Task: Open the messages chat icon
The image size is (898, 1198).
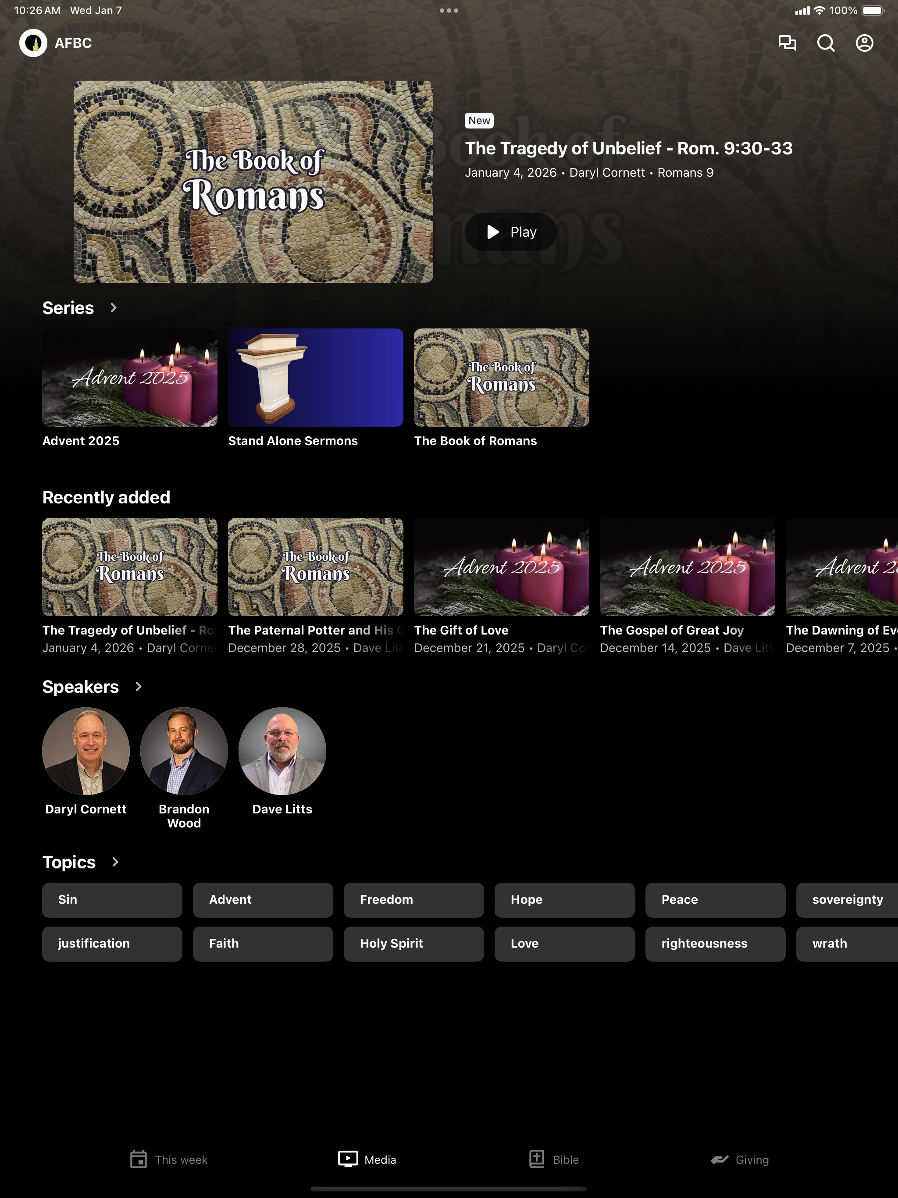Action: click(787, 43)
